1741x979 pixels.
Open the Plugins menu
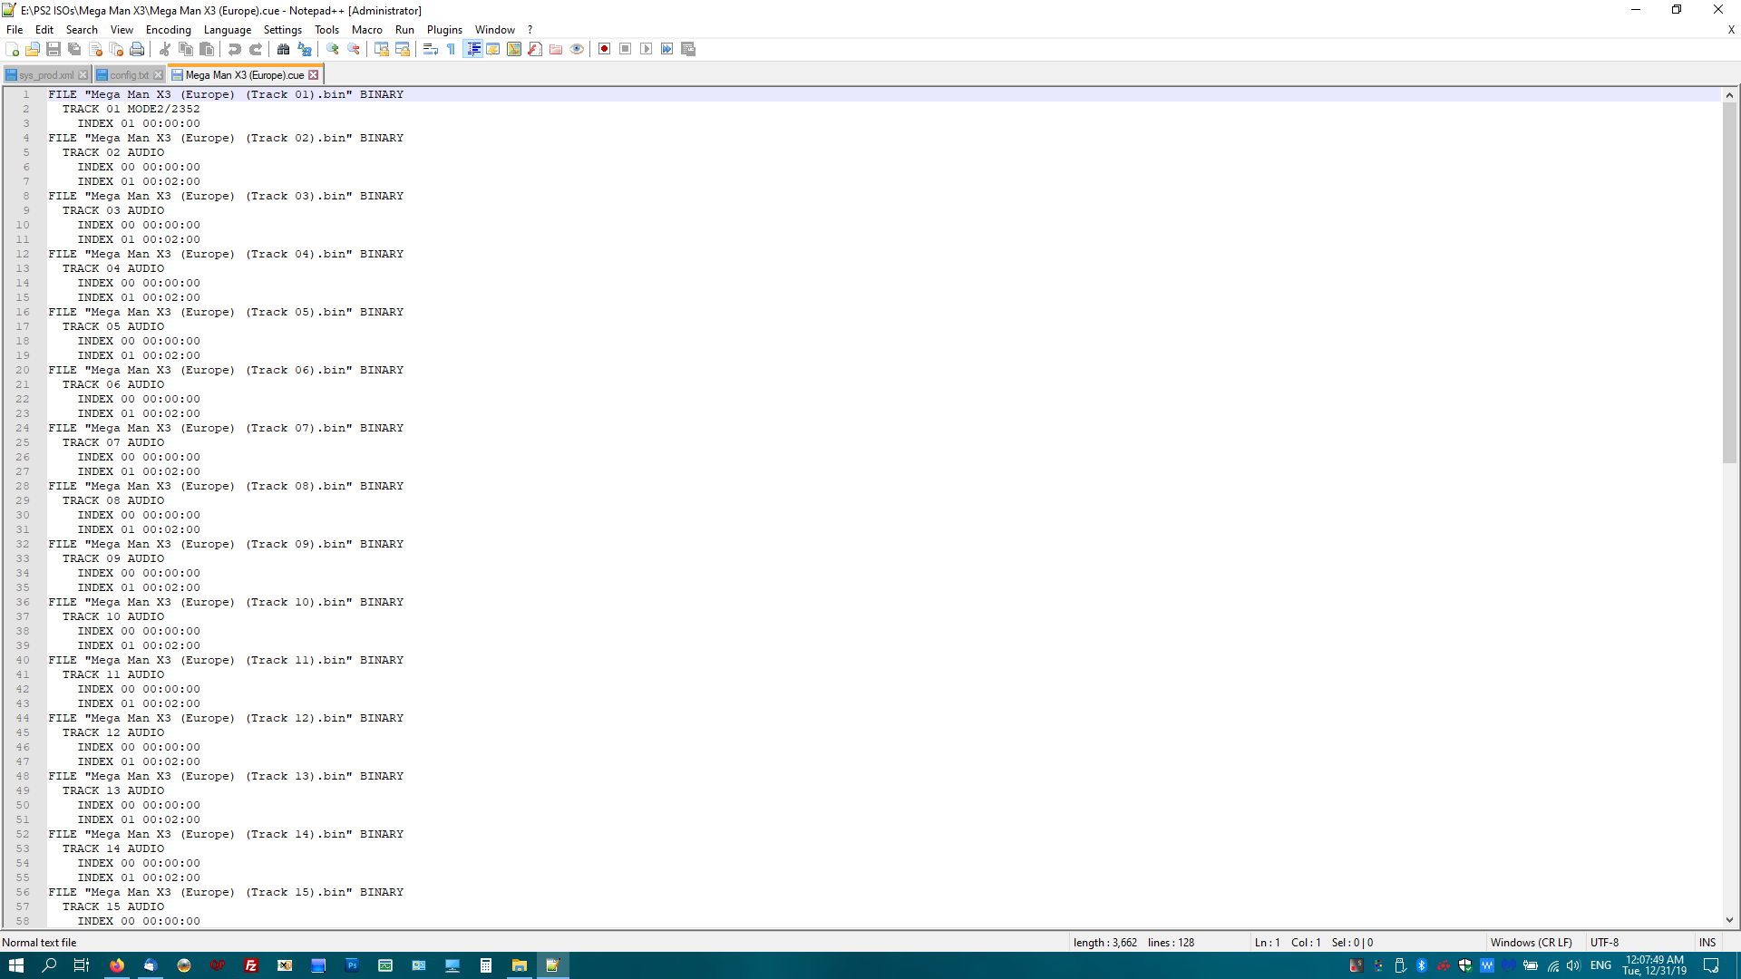pos(444,30)
